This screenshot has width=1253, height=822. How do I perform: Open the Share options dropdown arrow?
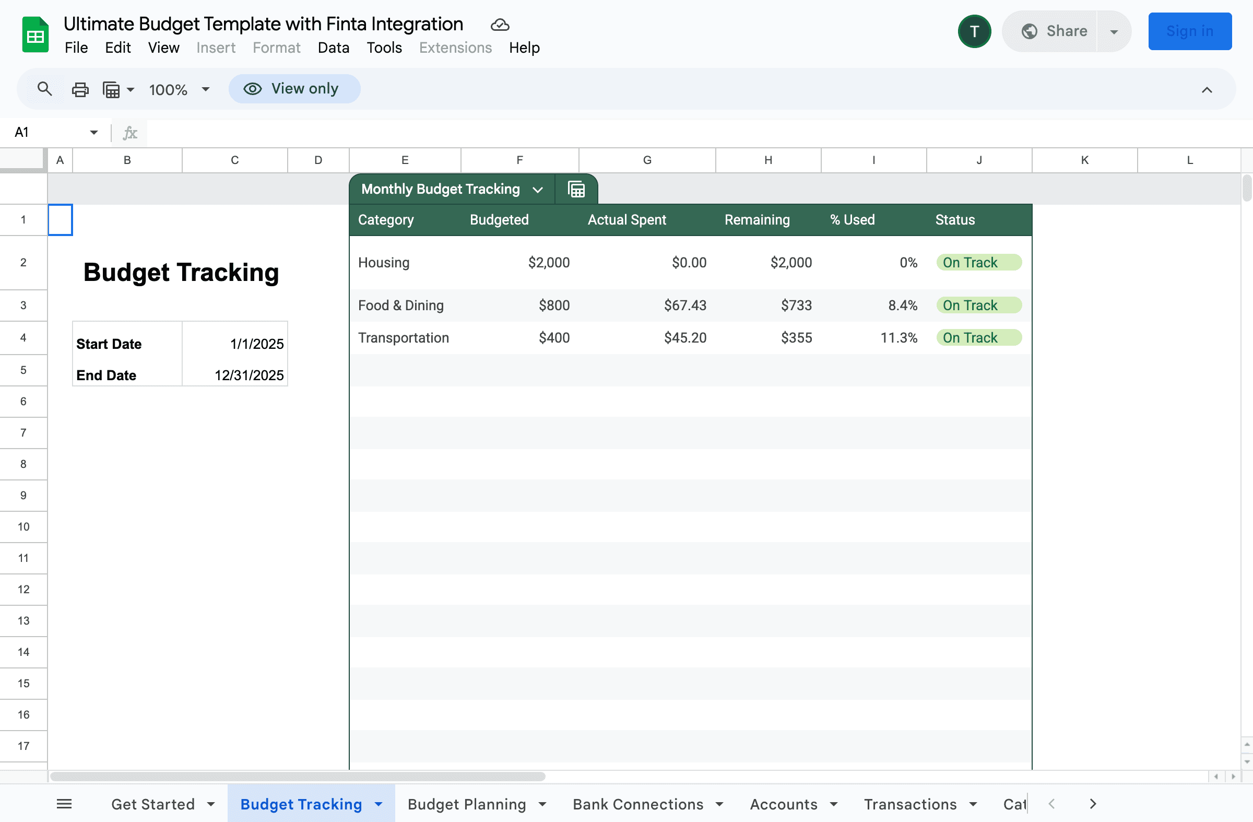pyautogui.click(x=1114, y=31)
